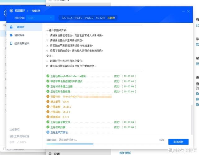Click the log area vertical scrollbar

point(192,120)
